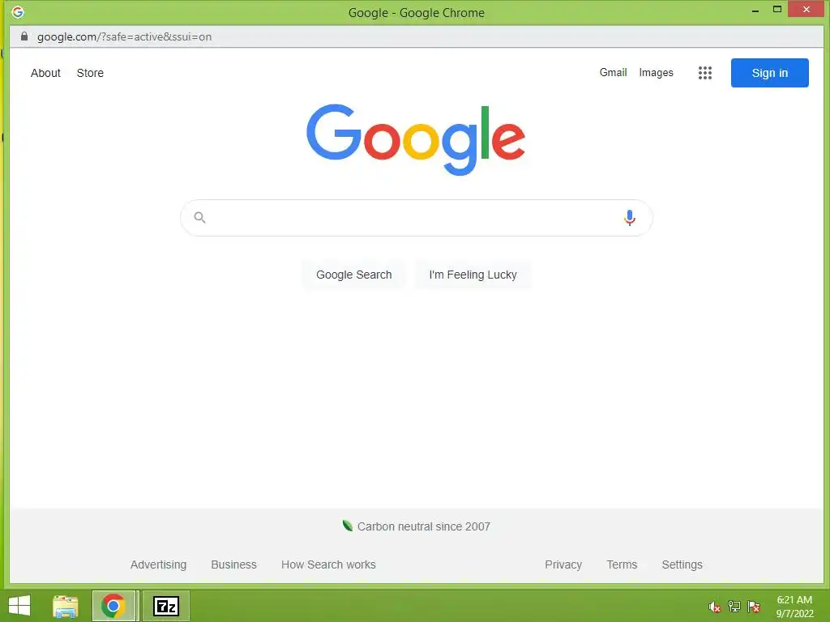This screenshot has width=830, height=622.
Task: Open How Search works link
Action: (328, 564)
